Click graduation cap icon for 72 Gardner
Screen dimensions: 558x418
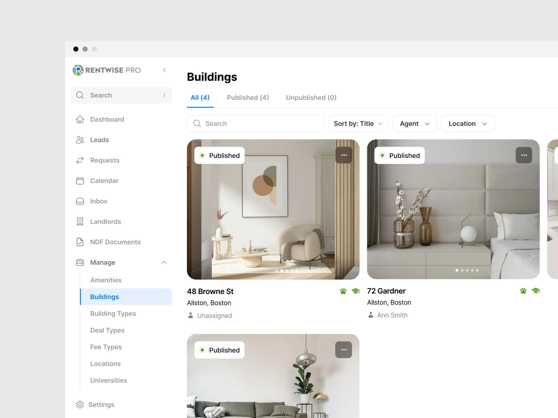[x=536, y=290]
